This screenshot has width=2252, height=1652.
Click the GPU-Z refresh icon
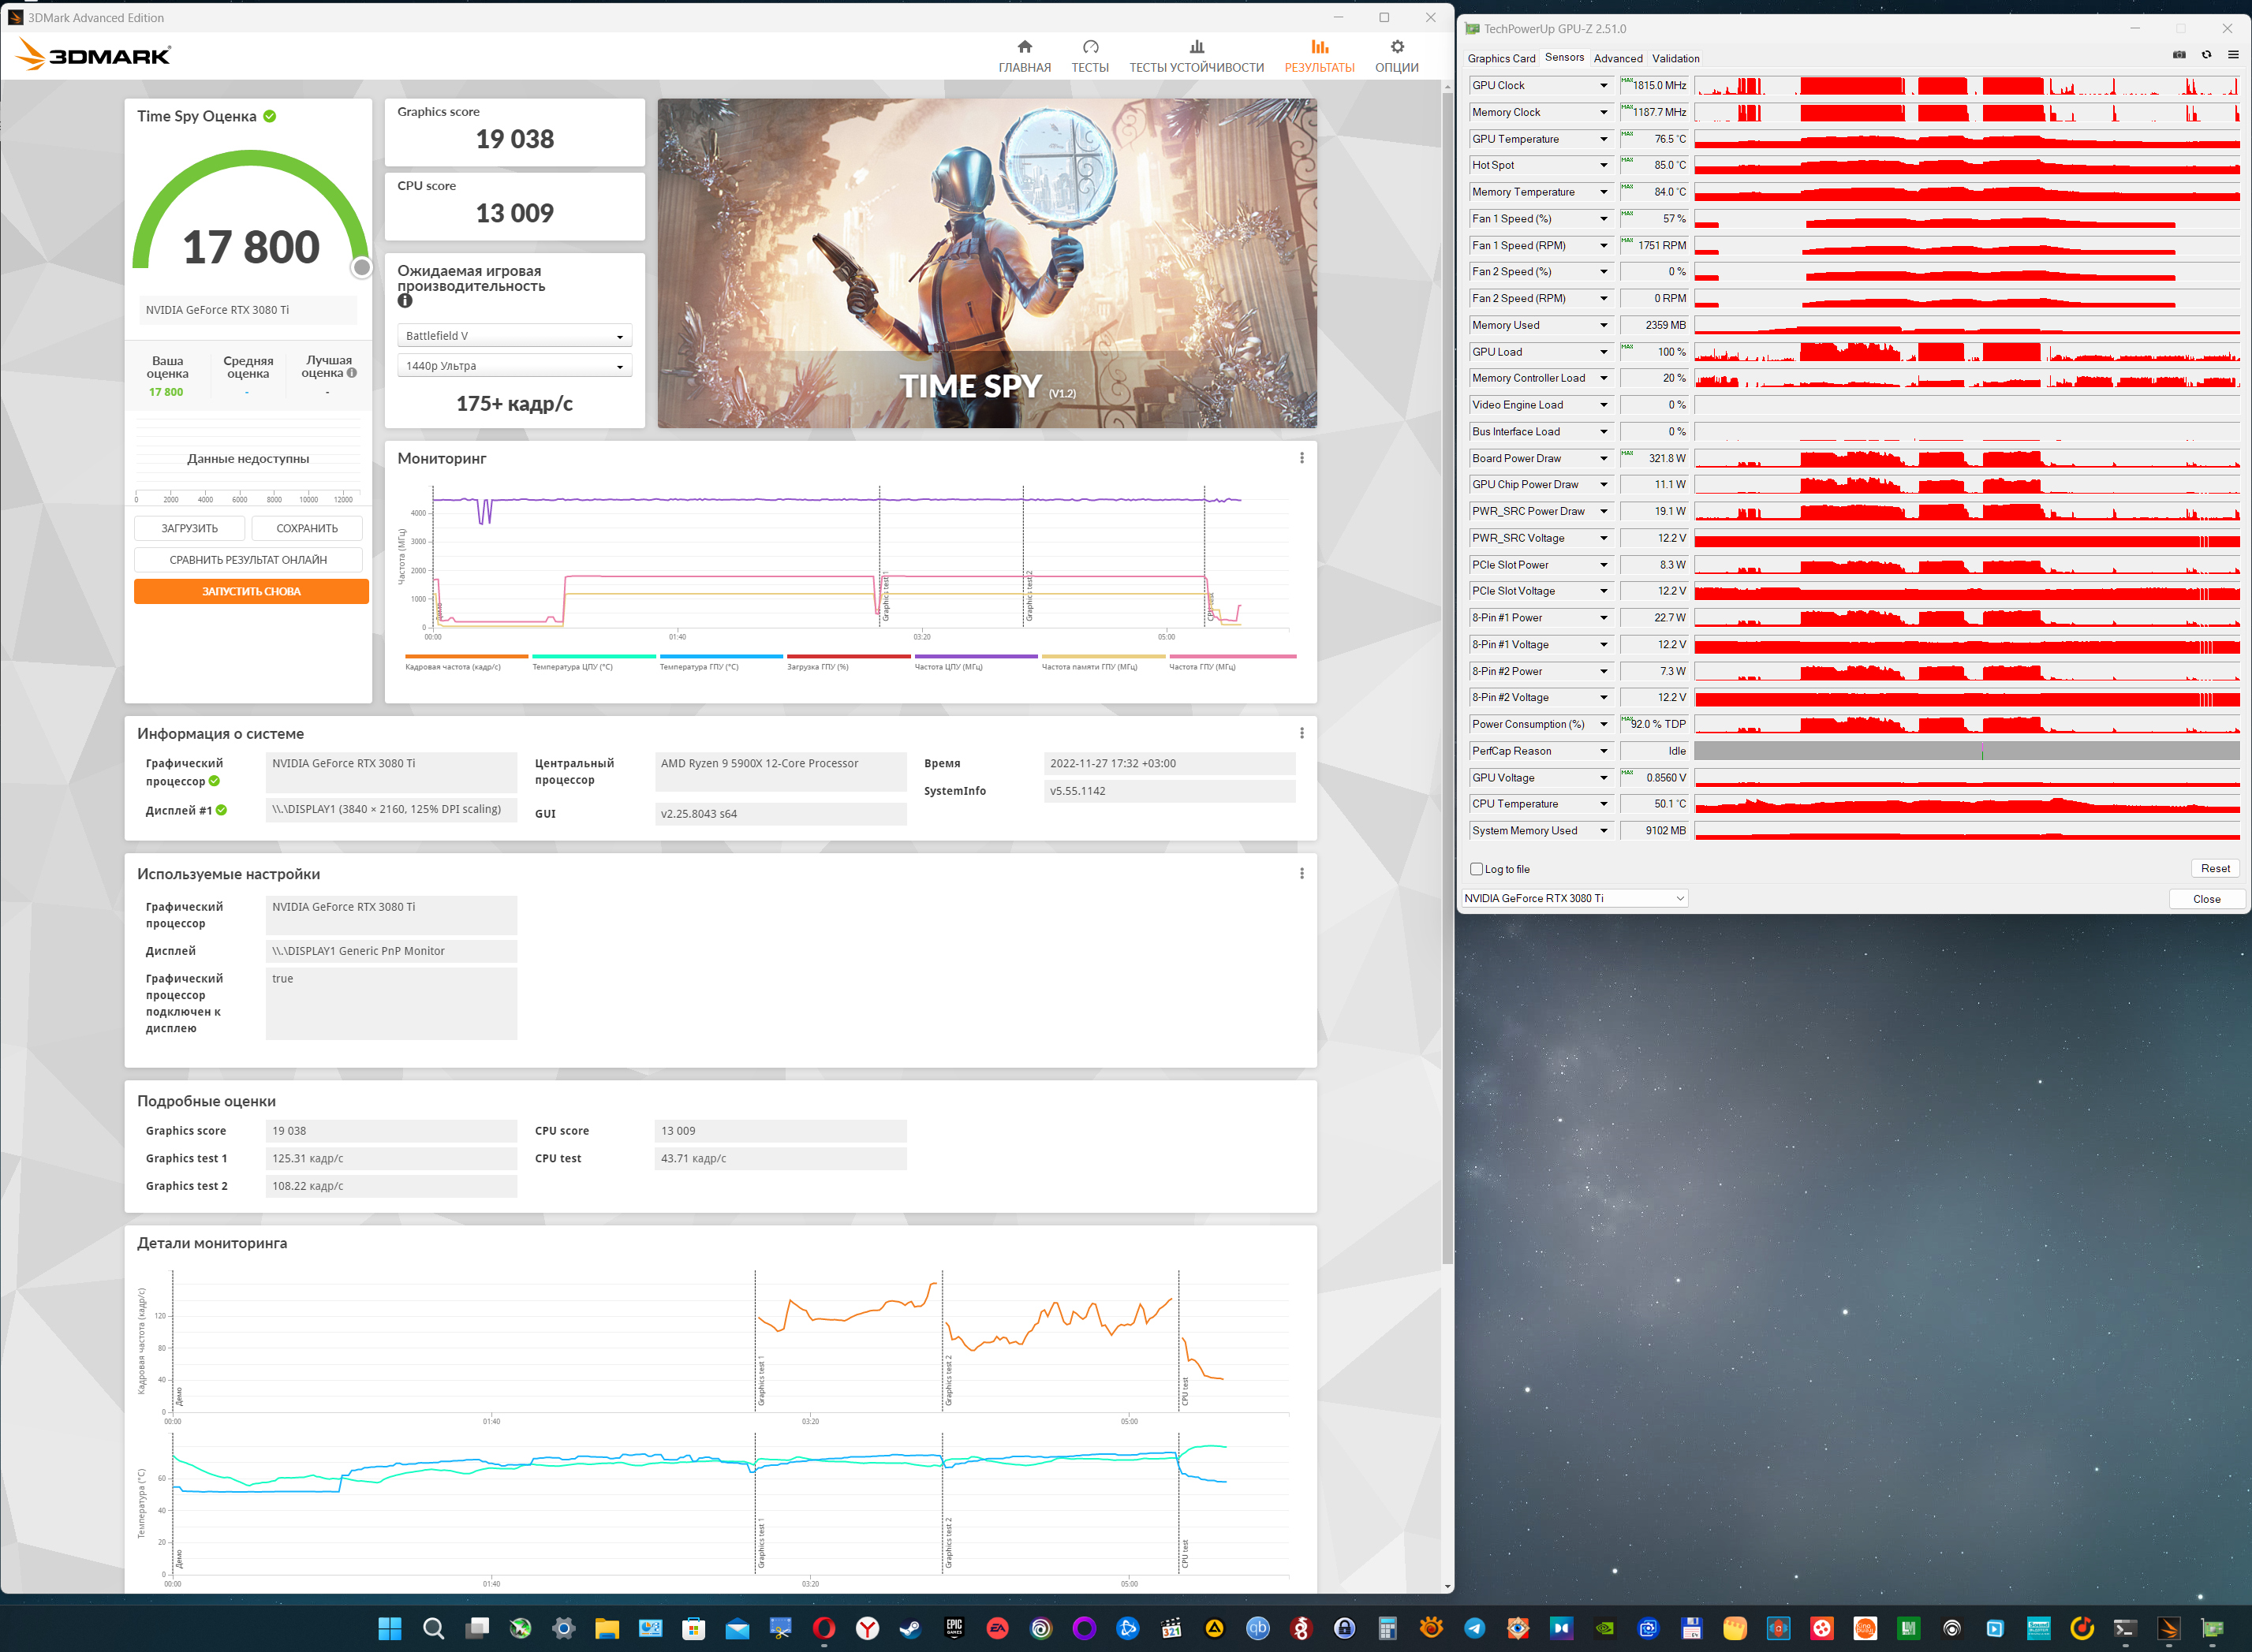(x=2206, y=55)
